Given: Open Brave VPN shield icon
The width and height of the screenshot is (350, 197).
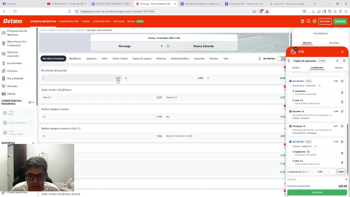Looking at the screenshot, I should coord(340,11).
